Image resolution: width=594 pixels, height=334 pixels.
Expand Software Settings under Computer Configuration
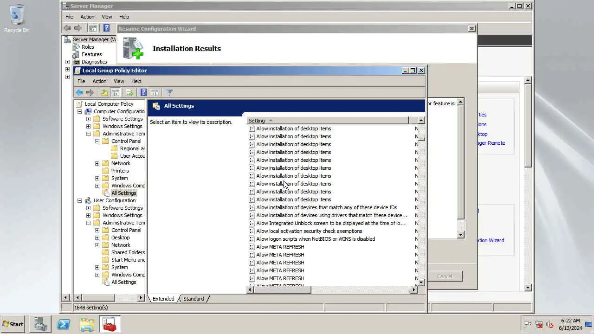pyautogui.click(x=88, y=119)
